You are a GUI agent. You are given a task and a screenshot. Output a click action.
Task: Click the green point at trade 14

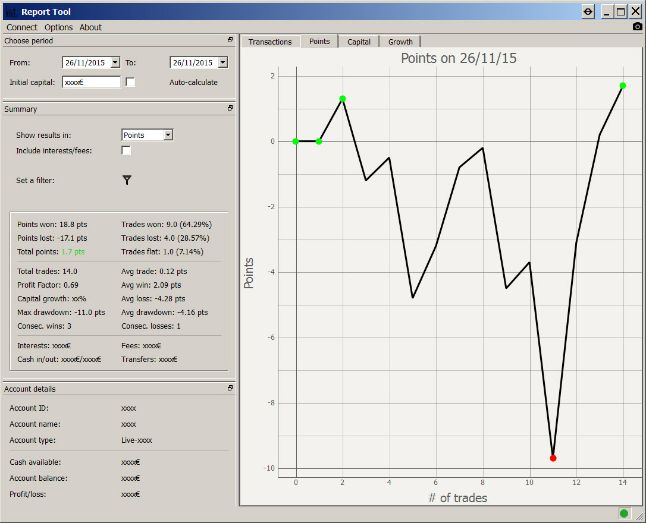click(x=623, y=86)
